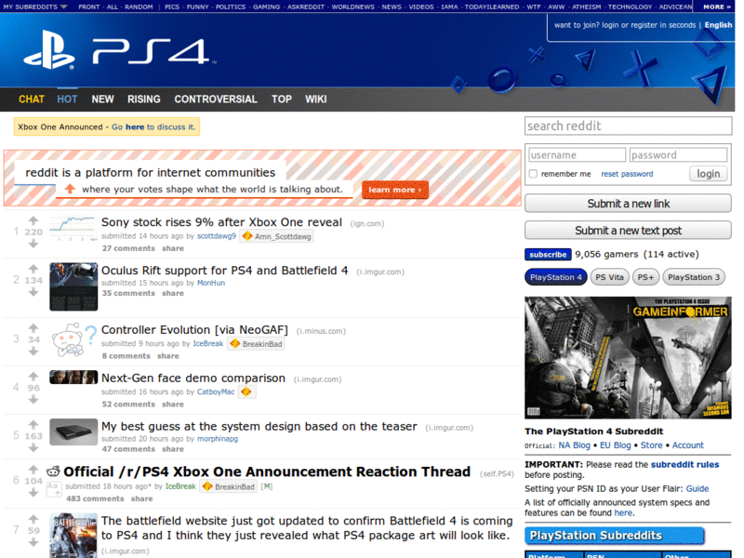Downvote the Next-Gen face demo post
This screenshot has height=558, width=744.
point(33,400)
